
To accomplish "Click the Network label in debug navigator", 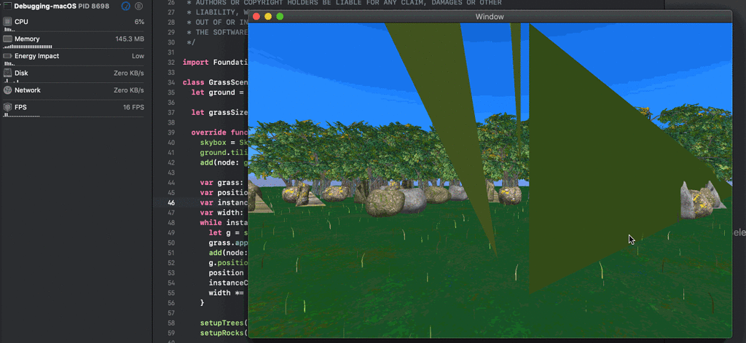I will pos(28,90).
